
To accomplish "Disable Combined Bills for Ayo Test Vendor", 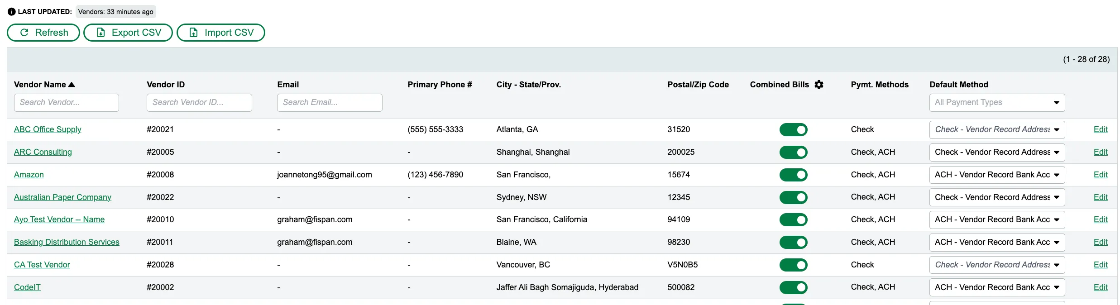I will [x=793, y=219].
